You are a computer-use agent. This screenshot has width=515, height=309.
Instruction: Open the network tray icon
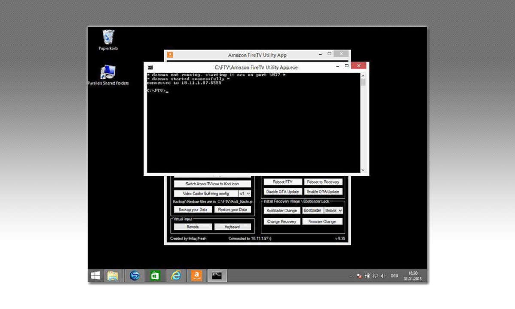tap(375, 276)
